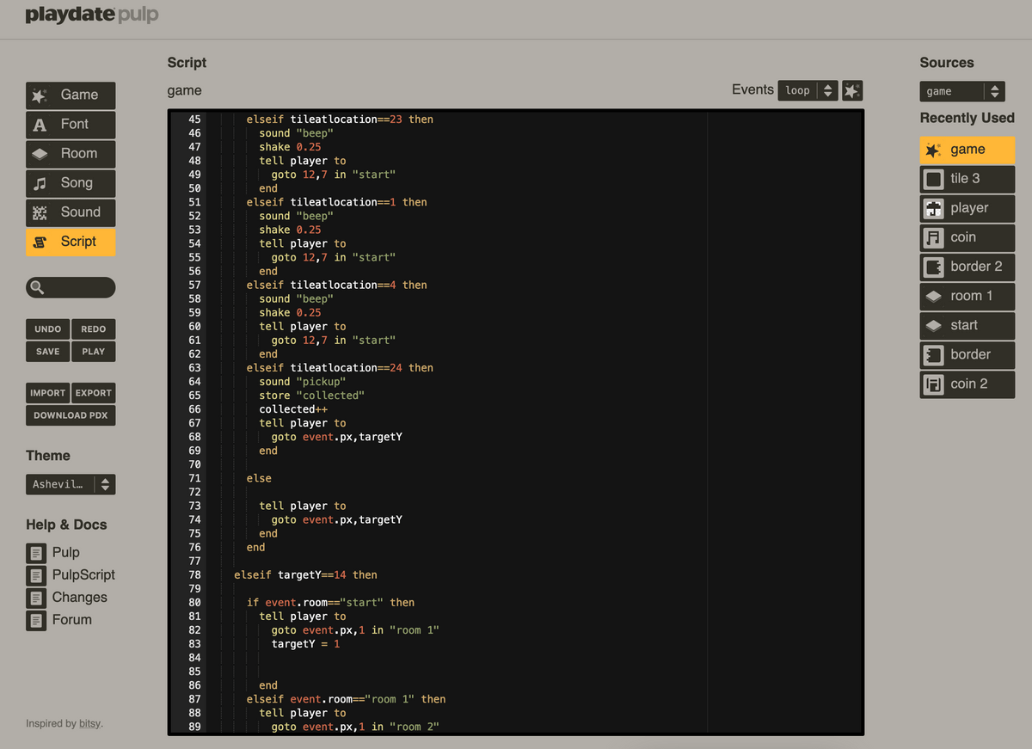The width and height of the screenshot is (1032, 749).
Task: Click line 80 if event.room=="start"
Action: click(330, 603)
